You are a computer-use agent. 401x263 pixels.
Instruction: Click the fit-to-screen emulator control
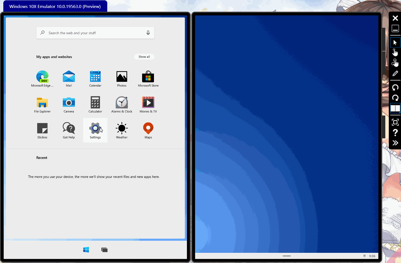395,122
